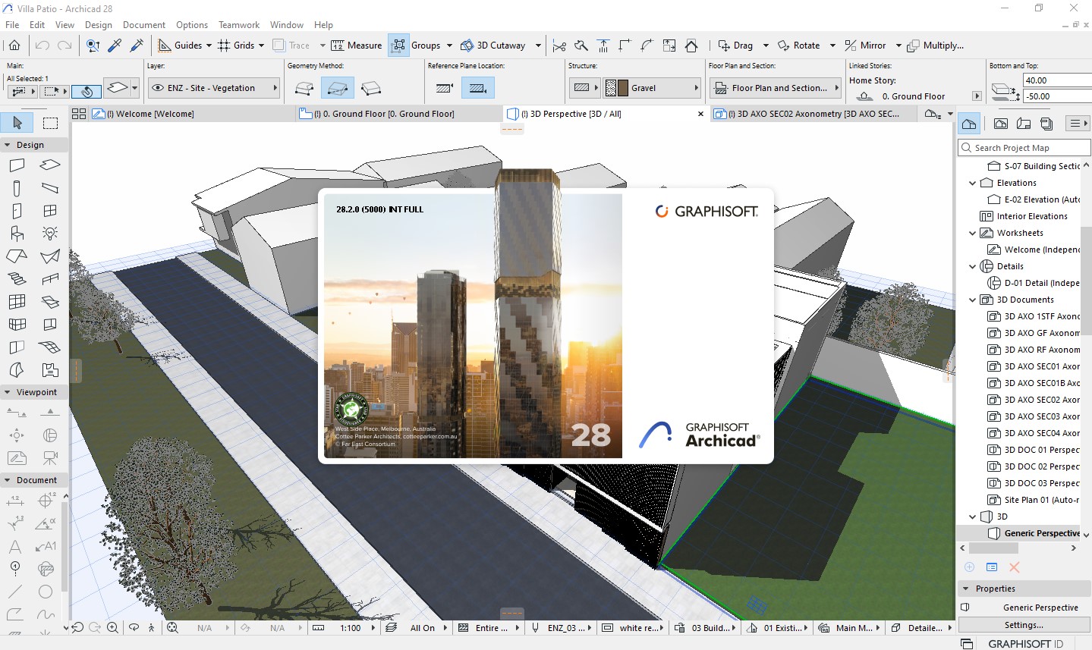1092x650 pixels.
Task: Select the Pick Up Parameters eyedropper
Action: (x=115, y=46)
